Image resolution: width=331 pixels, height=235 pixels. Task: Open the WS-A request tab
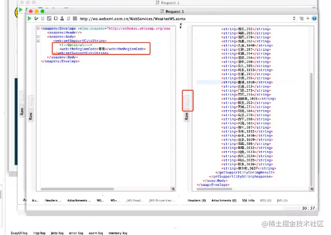click(x=100, y=200)
